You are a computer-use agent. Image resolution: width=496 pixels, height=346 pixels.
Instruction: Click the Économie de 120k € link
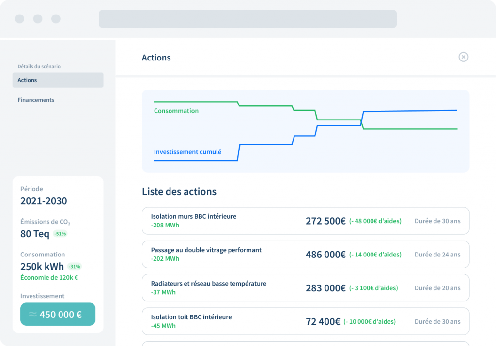[x=49, y=277]
